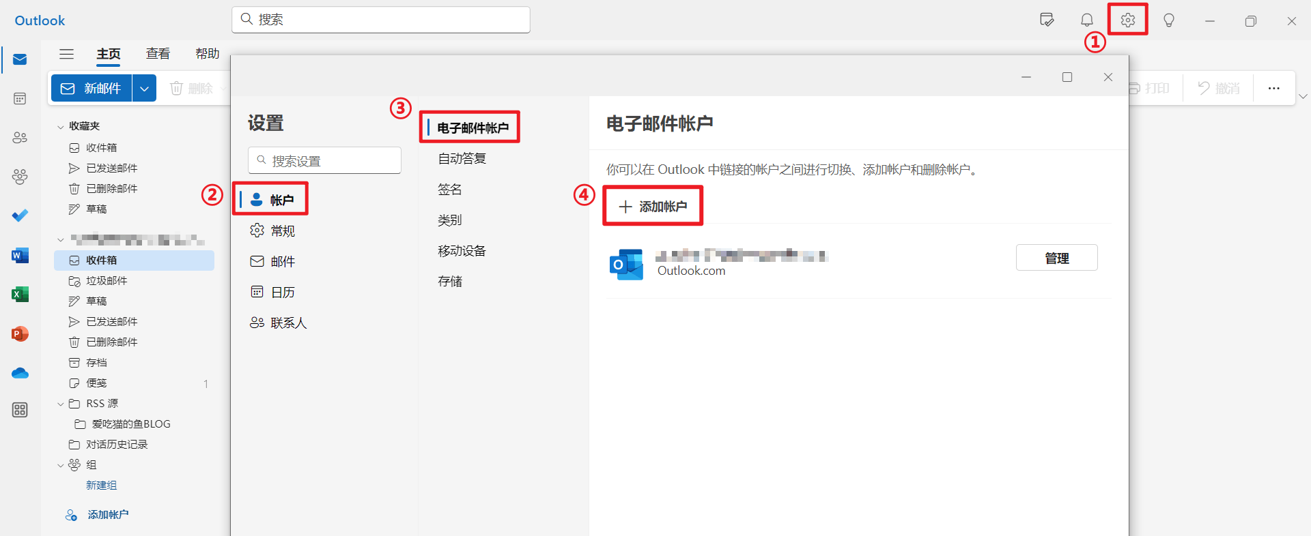Image resolution: width=1311 pixels, height=536 pixels.
Task: Click the 管理 button for Outlook.com account
Action: click(1056, 258)
